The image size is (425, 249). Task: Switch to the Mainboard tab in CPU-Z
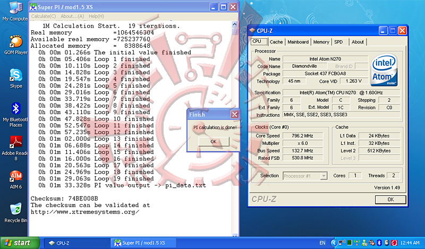pos(298,42)
